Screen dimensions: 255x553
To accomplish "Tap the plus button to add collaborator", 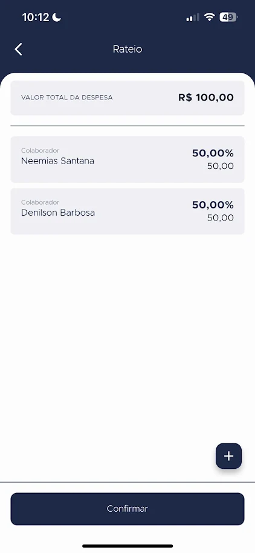I will pos(228,456).
